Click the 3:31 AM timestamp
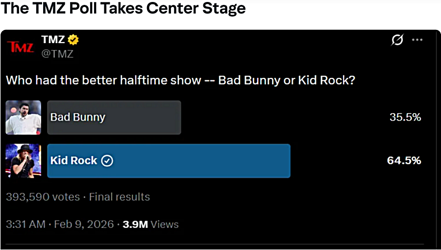 tap(26, 225)
